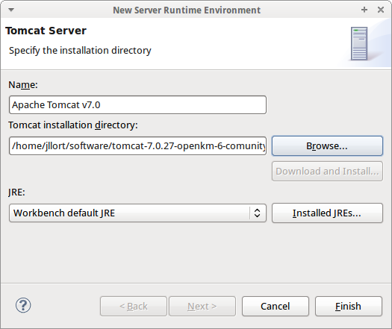Click the Finish button

[x=349, y=307]
